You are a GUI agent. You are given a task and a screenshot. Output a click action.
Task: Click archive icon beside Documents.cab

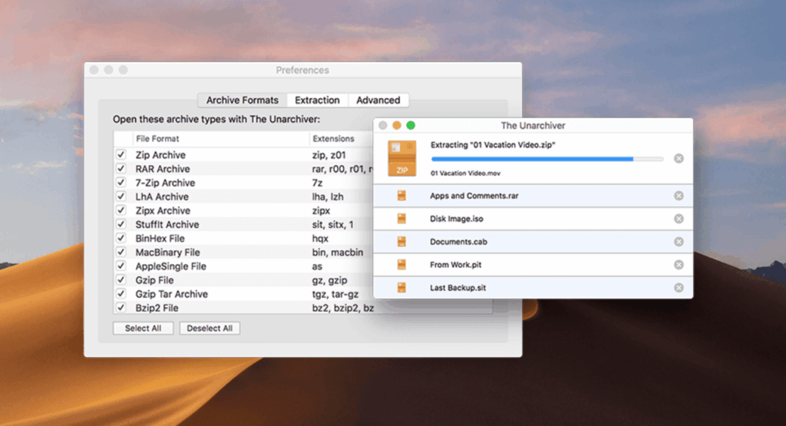401,242
